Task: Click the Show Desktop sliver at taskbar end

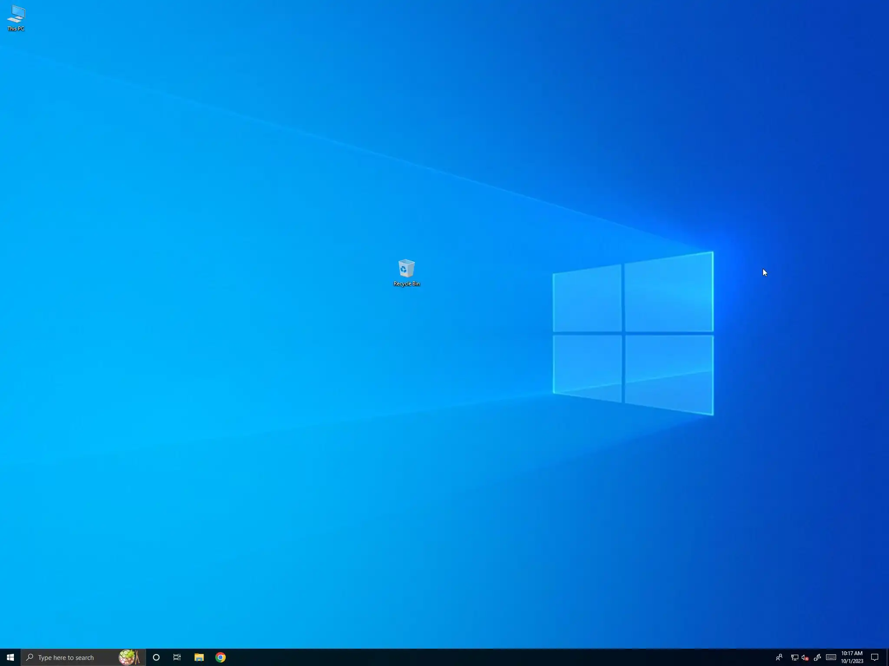Action: (887, 657)
